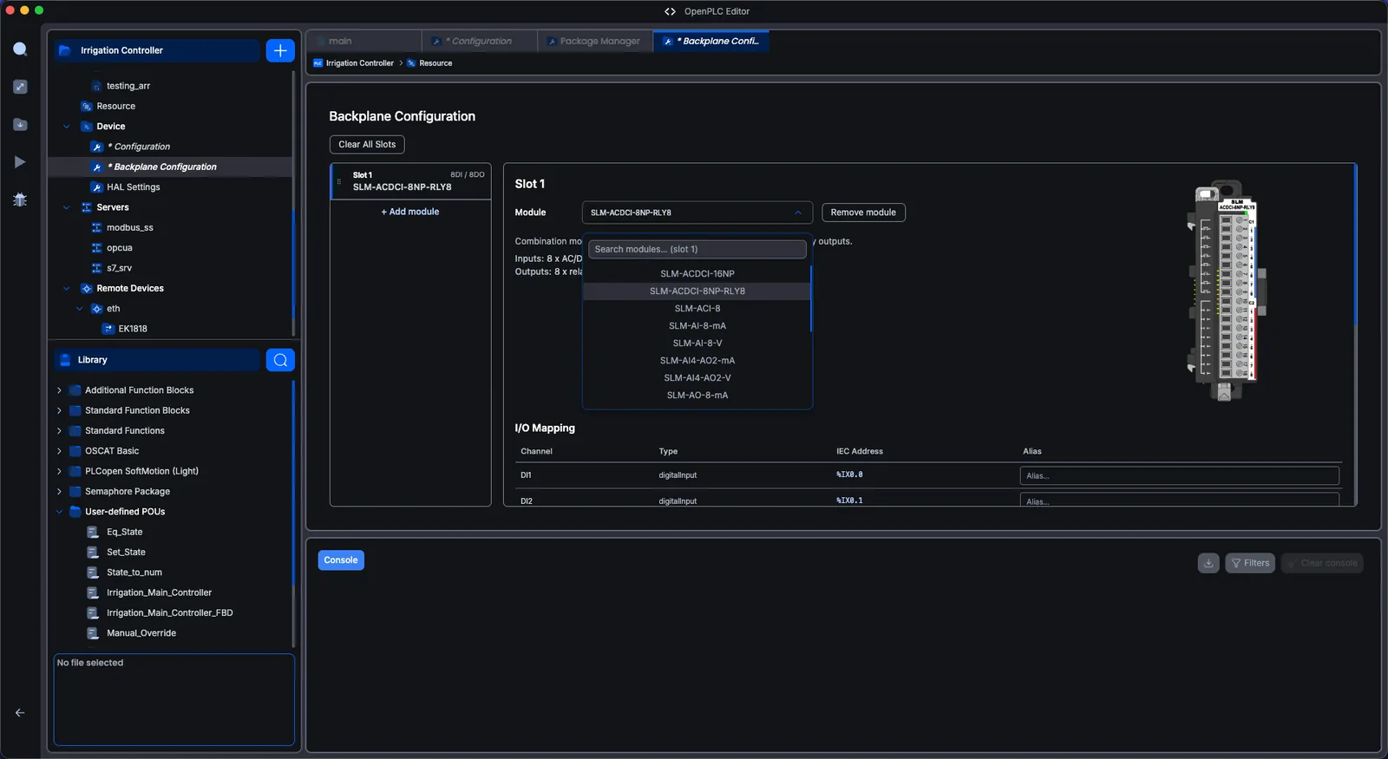Click the blue plus button beside Irrigation Controller
Image resolution: width=1388 pixels, height=759 pixels.
(280, 50)
